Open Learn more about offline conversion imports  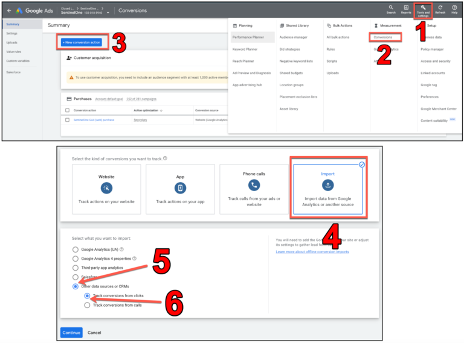pos(311,251)
